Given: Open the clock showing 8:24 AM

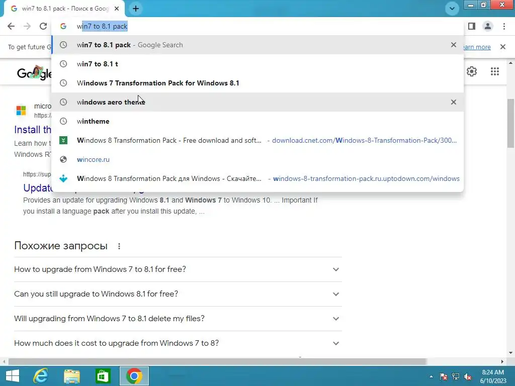Looking at the screenshot, I should tap(493, 376).
